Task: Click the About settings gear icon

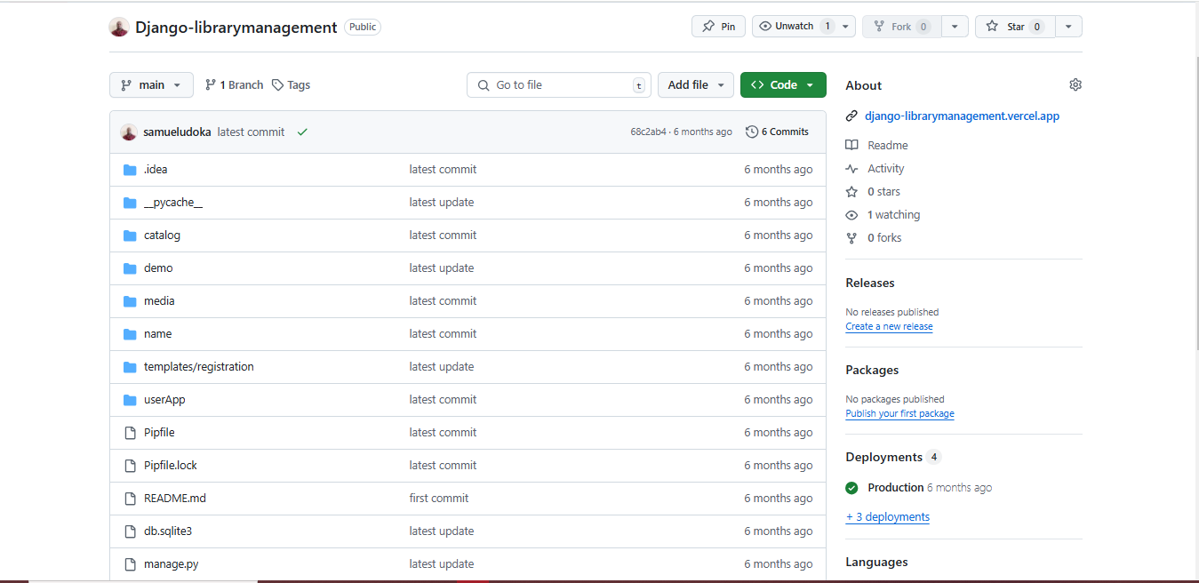Action: pyautogui.click(x=1075, y=85)
